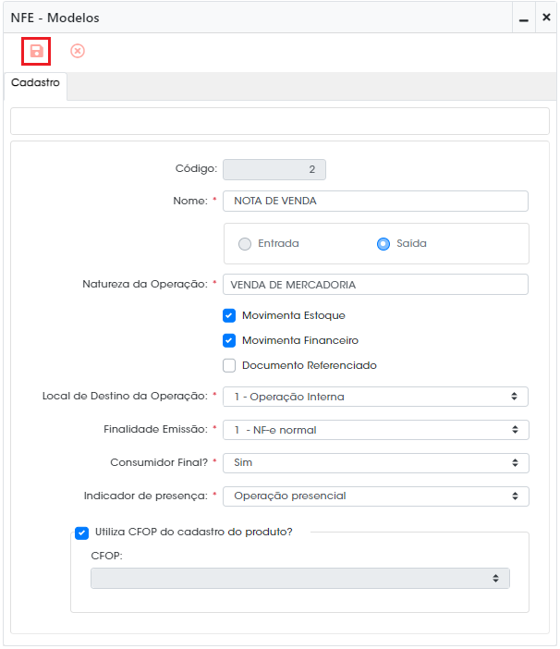Open the CFOP dropdown list
The width and height of the screenshot is (560, 649).
300,578
